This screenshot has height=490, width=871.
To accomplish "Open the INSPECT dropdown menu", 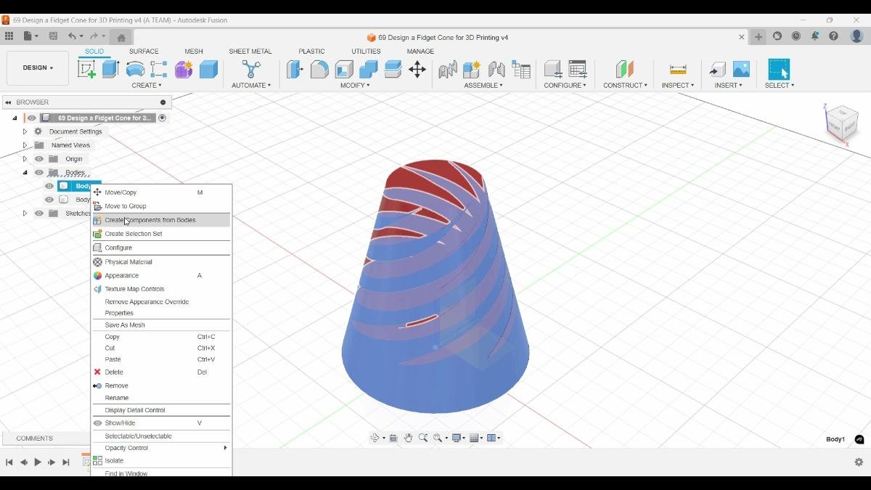I will click(x=678, y=85).
